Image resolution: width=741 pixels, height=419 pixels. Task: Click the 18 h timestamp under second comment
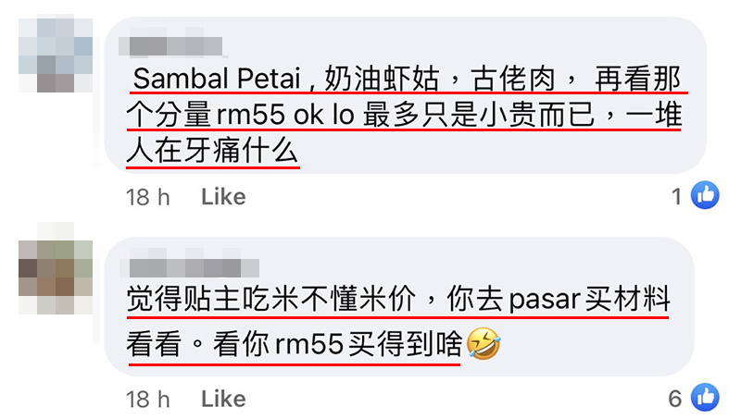(148, 400)
